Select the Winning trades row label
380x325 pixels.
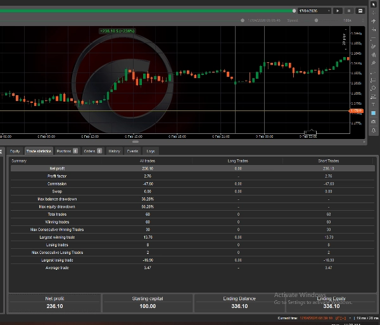coord(57,222)
